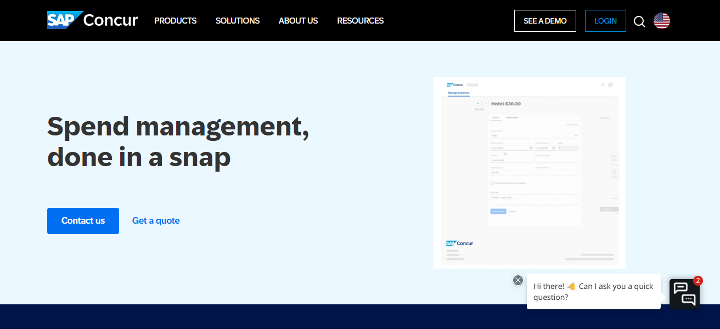Switch to the Itemizations tab

point(513,117)
